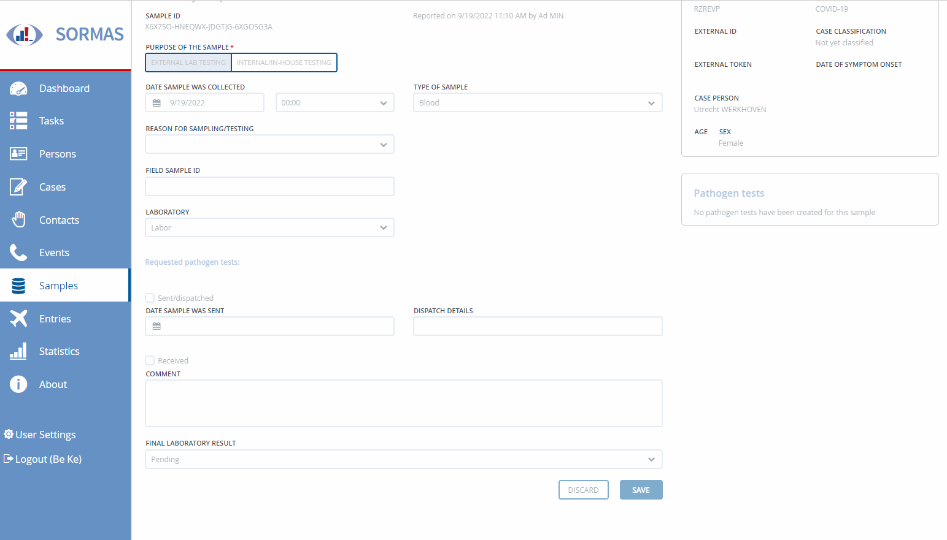Click the Reported on 9/19/2022 text

[488, 16]
